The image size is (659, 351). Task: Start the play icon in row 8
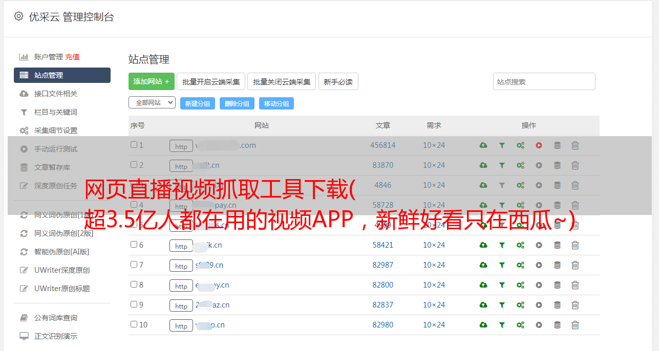point(539,285)
